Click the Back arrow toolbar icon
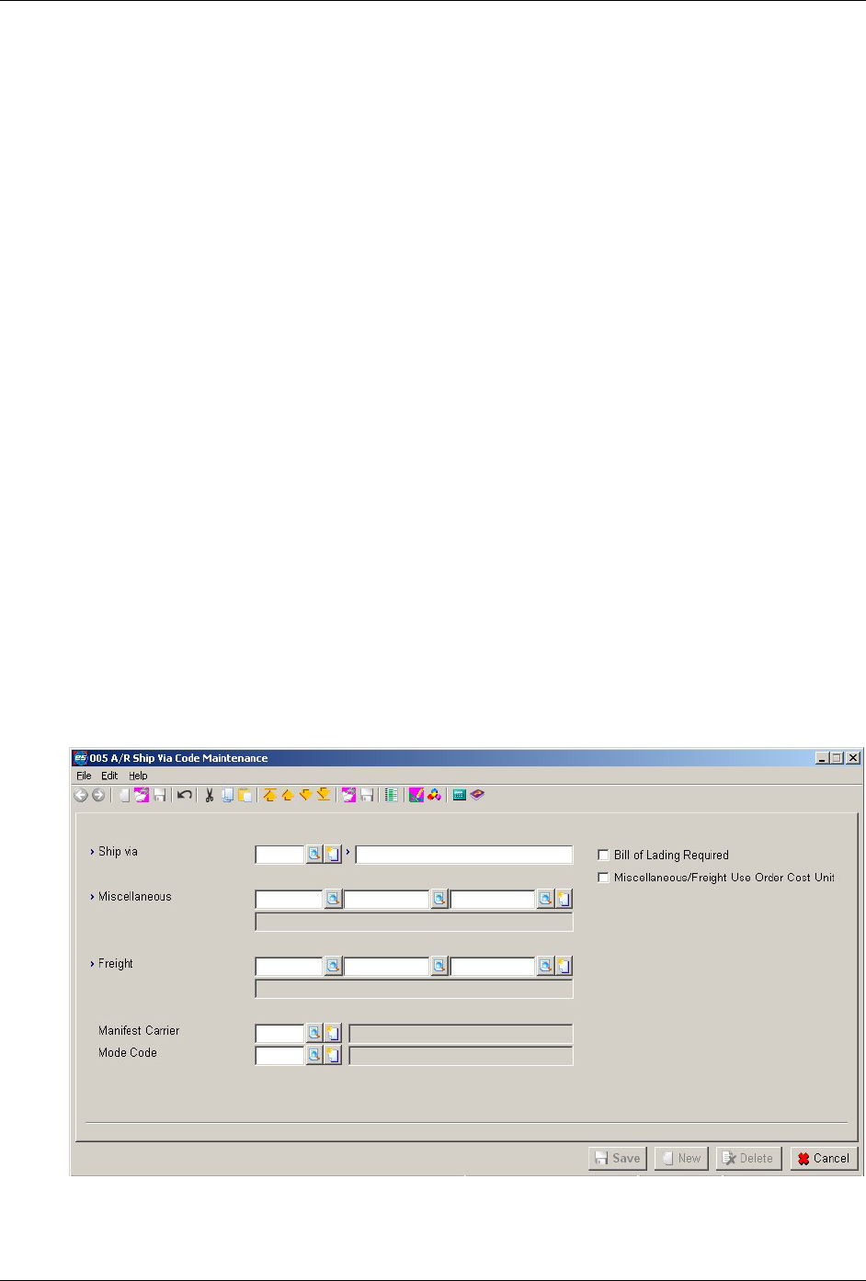The height and width of the screenshot is (1281, 866). point(81,795)
